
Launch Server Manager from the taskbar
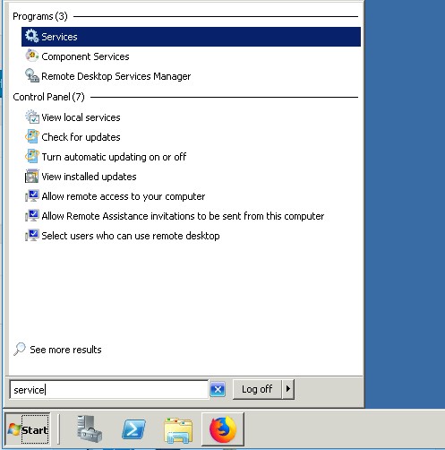90,429
